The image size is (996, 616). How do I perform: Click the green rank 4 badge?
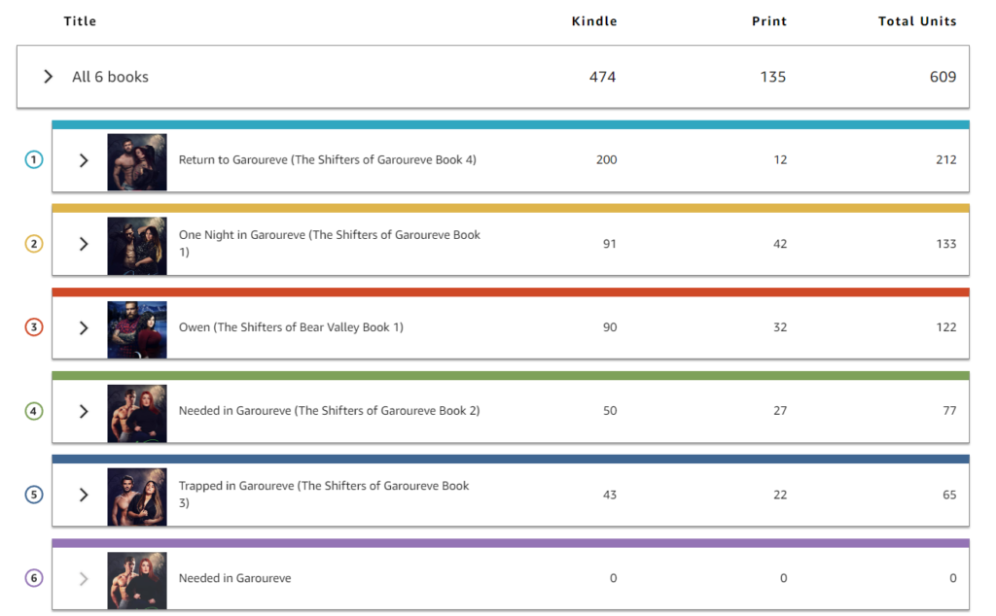34,411
